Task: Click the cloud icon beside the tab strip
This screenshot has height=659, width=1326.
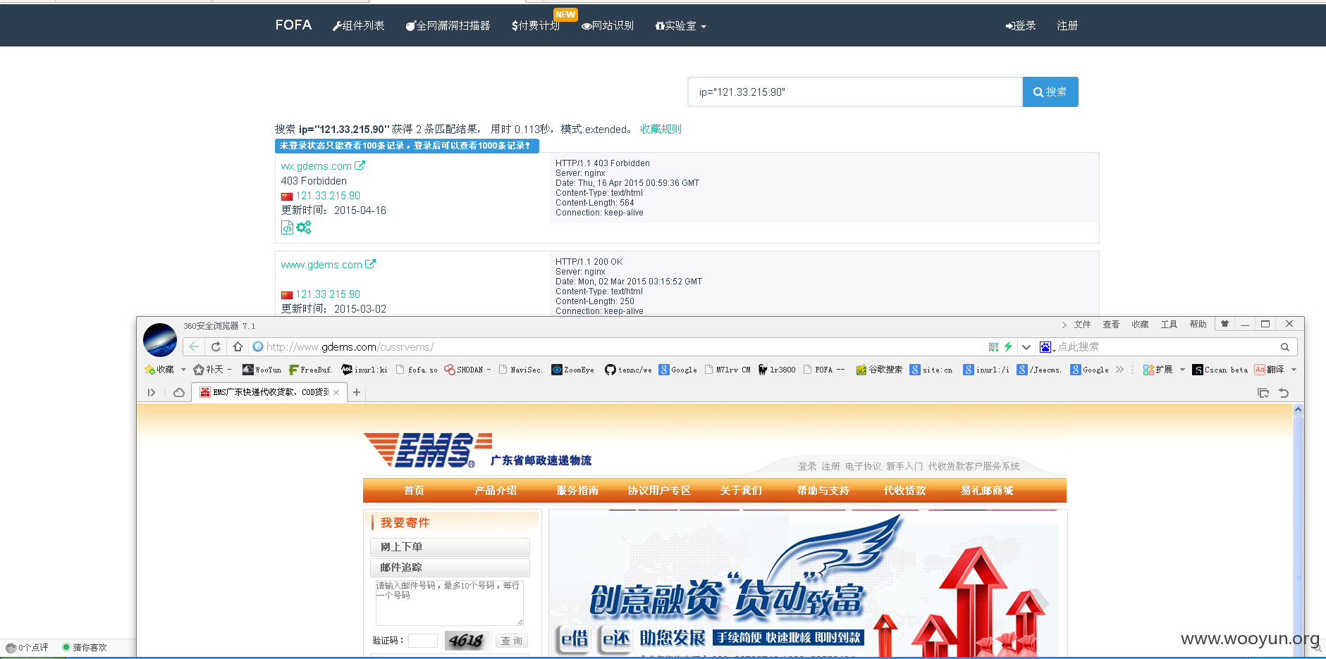Action: (179, 393)
